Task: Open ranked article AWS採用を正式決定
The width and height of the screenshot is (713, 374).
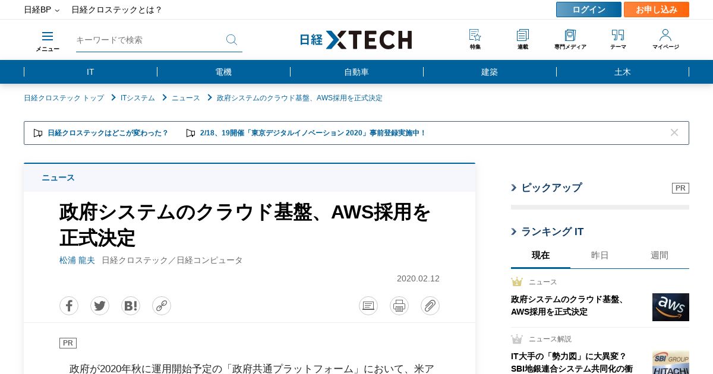Action: pyautogui.click(x=569, y=306)
